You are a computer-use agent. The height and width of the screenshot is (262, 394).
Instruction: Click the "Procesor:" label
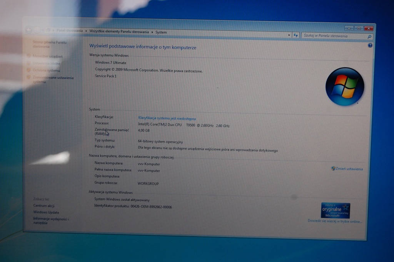tap(102, 123)
